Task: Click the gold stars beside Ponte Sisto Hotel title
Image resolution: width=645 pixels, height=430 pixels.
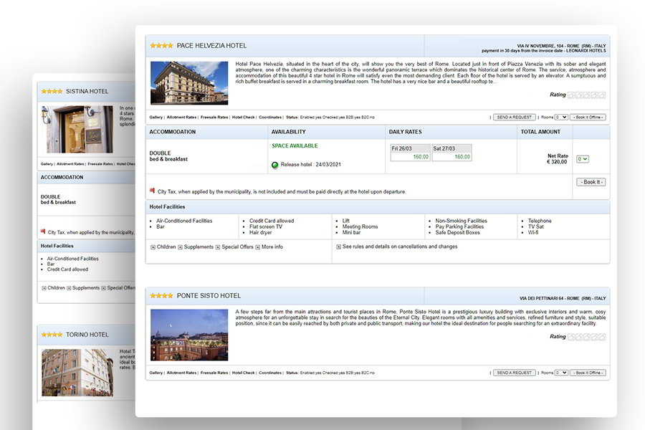Action: click(161, 295)
